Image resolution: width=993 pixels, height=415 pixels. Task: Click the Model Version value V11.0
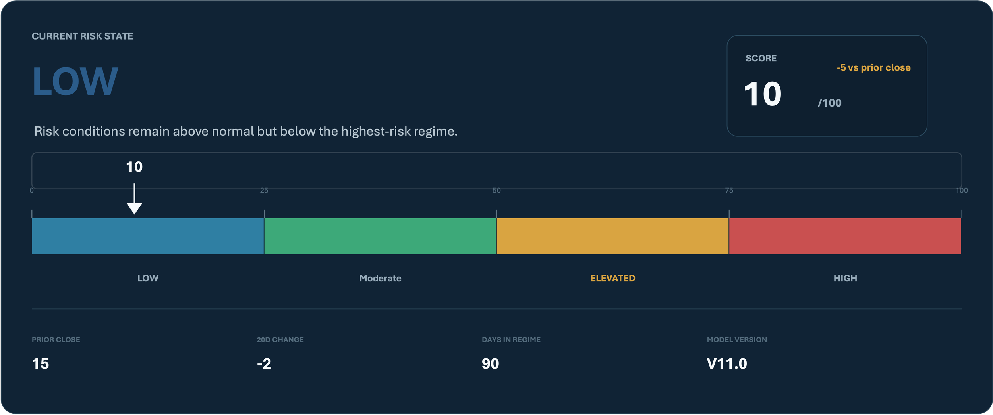click(x=726, y=363)
